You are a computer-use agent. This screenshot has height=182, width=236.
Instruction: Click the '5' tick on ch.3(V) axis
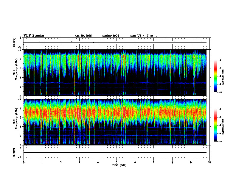20,148
